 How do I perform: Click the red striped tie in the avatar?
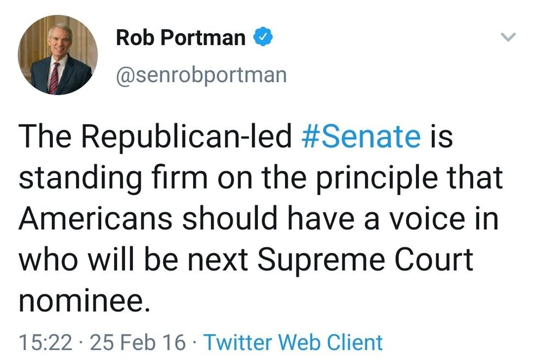[x=54, y=77]
